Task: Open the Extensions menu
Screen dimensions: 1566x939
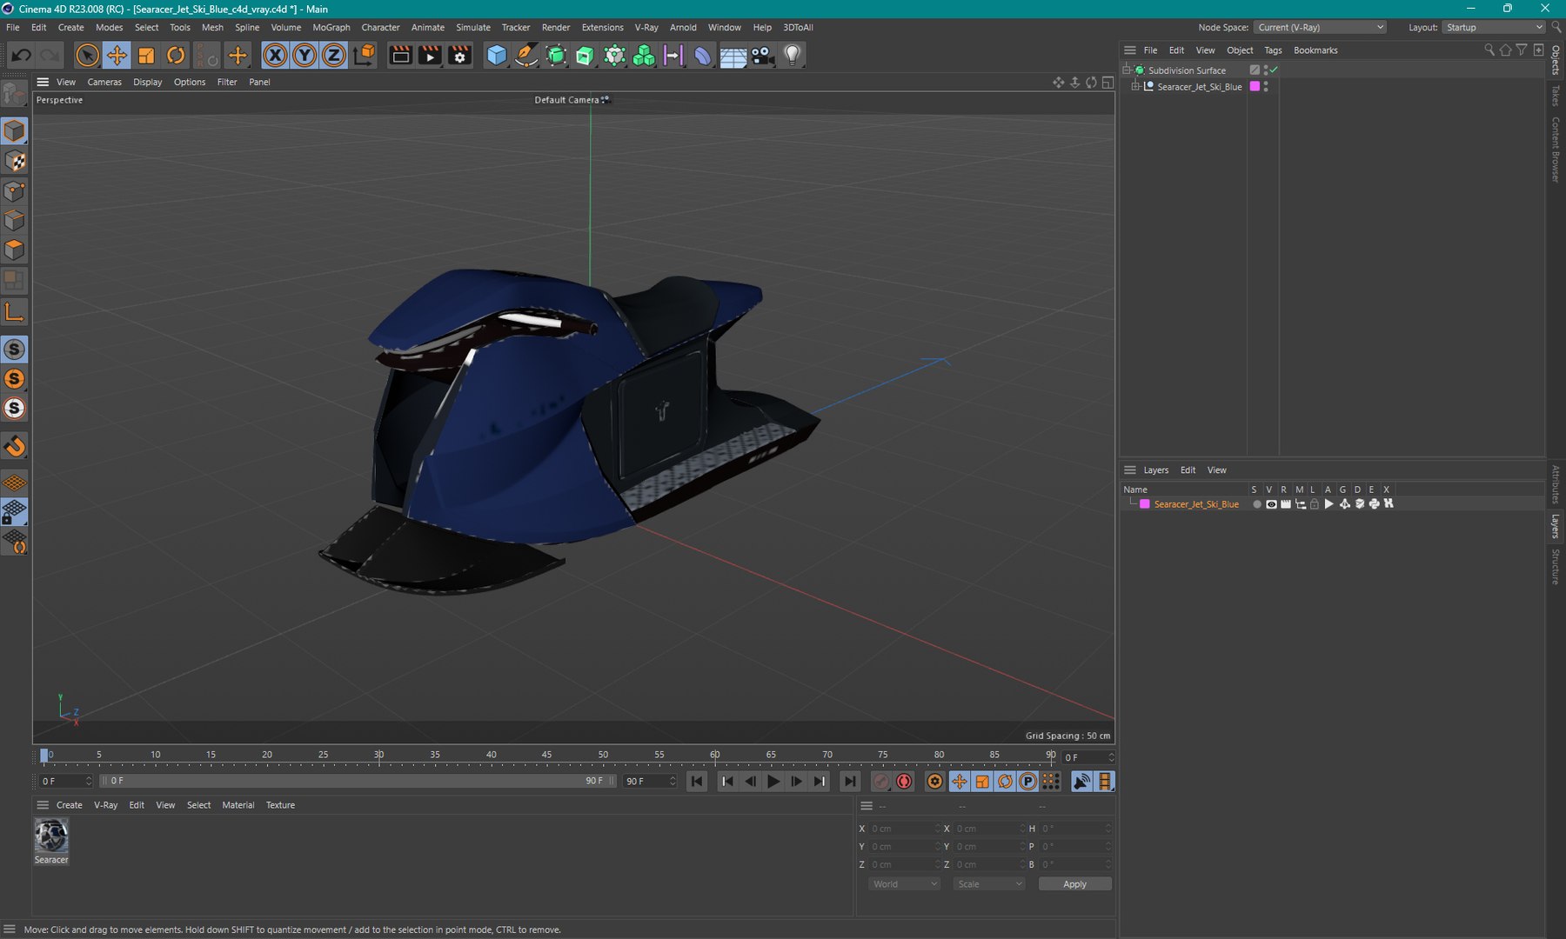Action: 602,28
